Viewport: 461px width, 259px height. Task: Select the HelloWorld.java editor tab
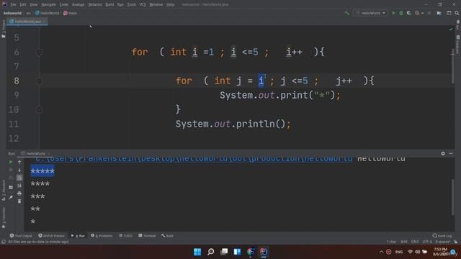pyautogui.click(x=27, y=22)
